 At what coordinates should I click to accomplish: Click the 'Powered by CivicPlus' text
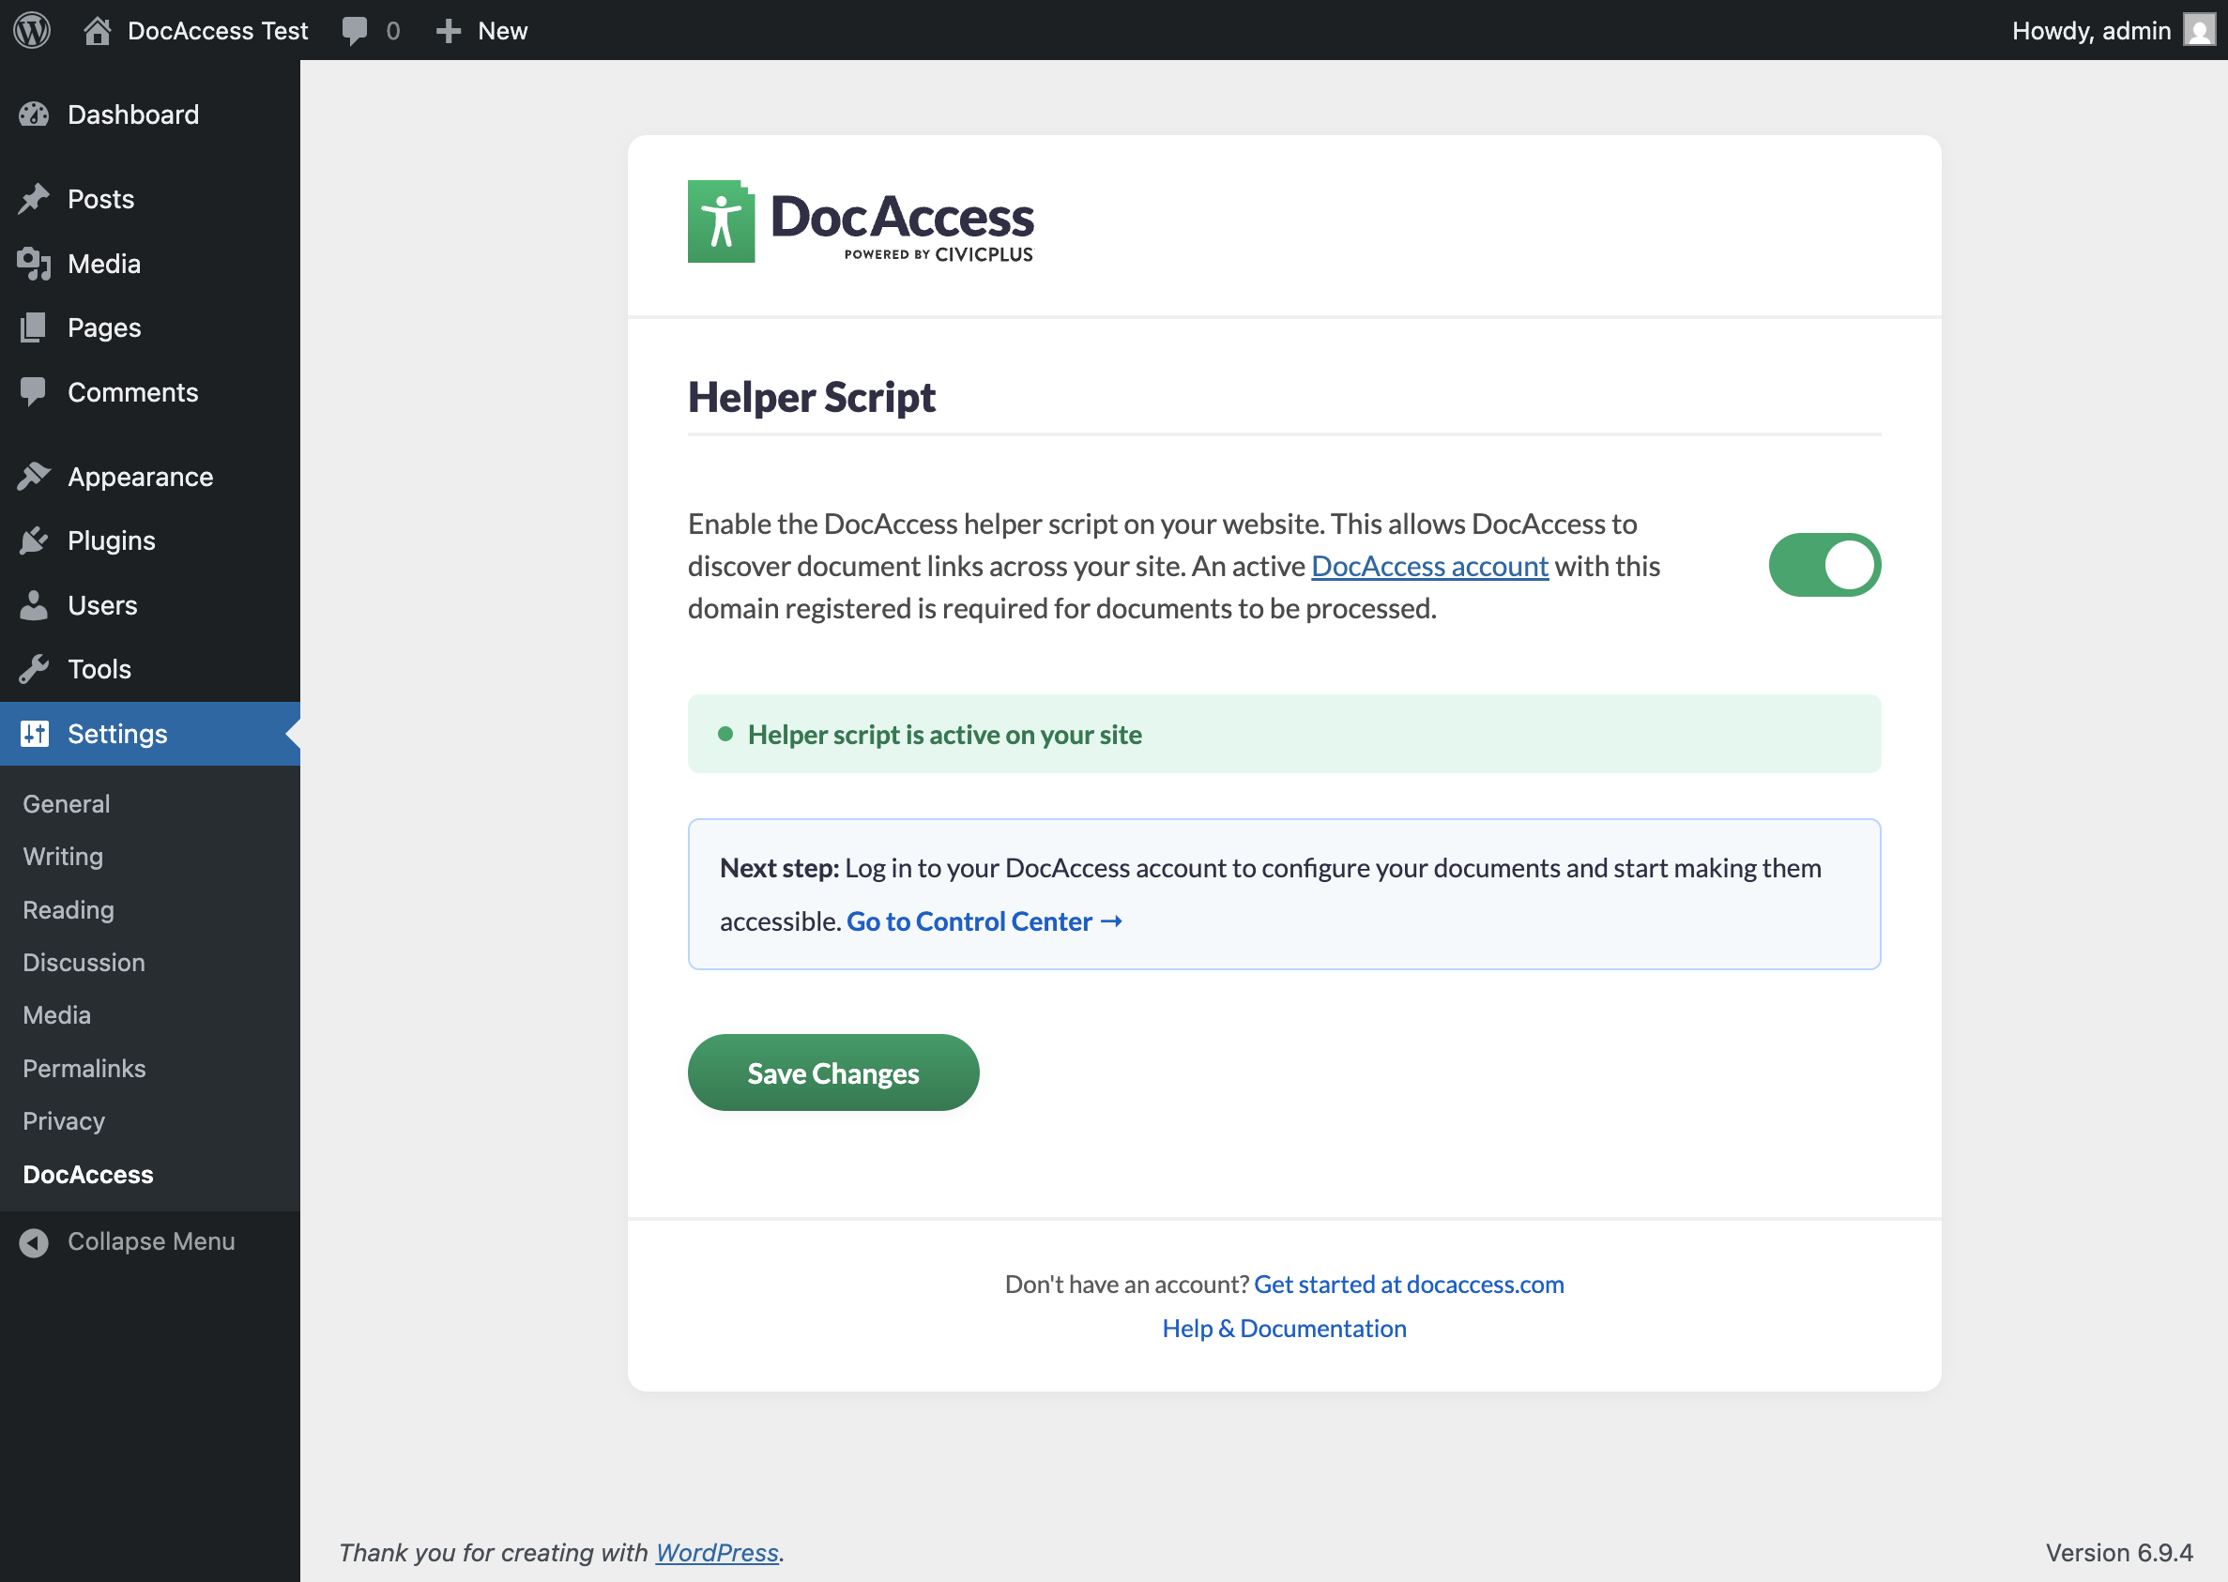coord(939,254)
